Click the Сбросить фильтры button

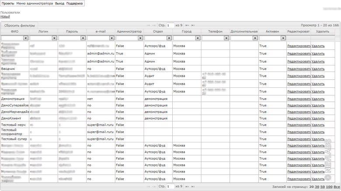coord(19,25)
